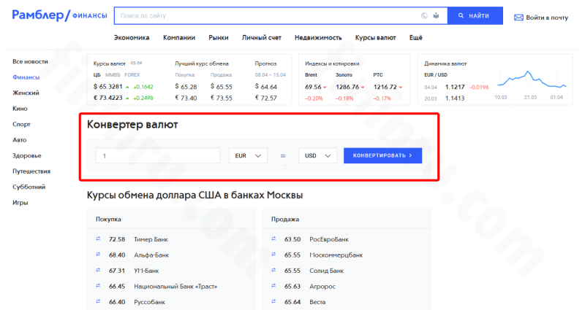Click the exchange icon beside Москоммерцбанк
Image resolution: width=585 pixels, height=310 pixels.
pyautogui.click(x=273, y=254)
